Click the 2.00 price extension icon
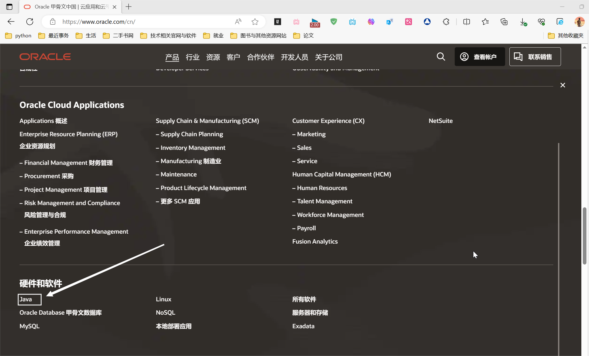Viewport: 589px width, 356px height. point(315,22)
